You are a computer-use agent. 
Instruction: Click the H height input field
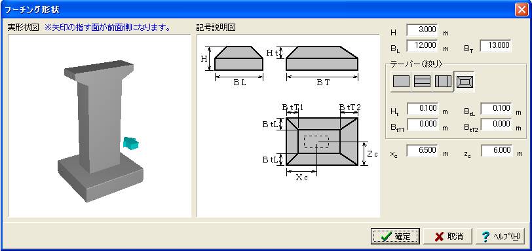pyautogui.click(x=422, y=29)
